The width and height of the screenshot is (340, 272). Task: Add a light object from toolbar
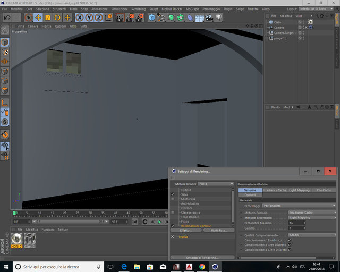[219, 18]
